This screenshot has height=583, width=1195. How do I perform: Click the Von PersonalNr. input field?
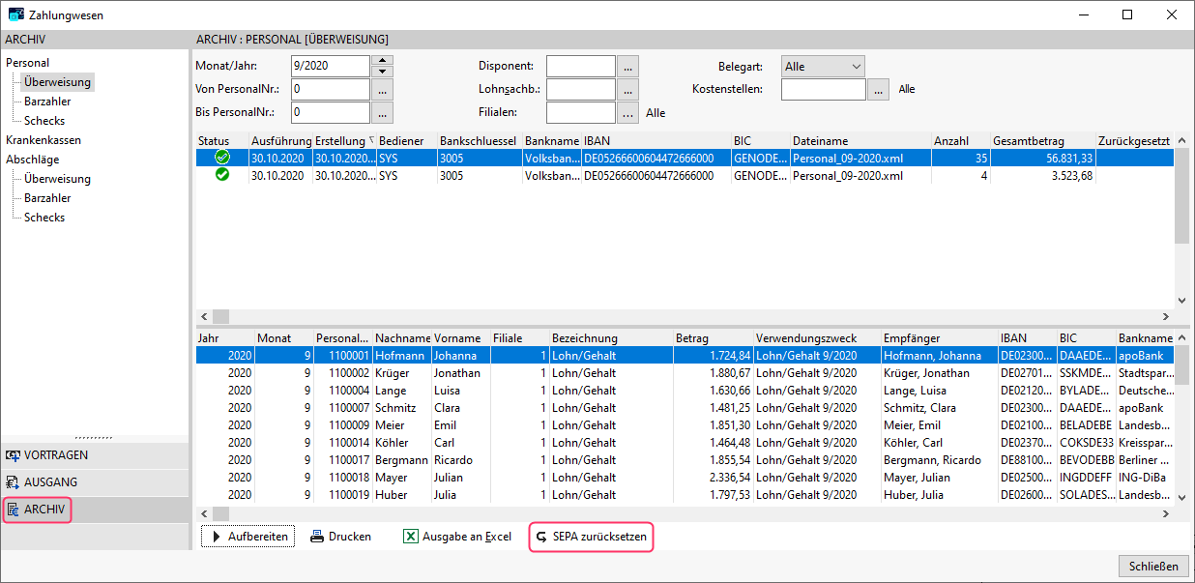[330, 89]
